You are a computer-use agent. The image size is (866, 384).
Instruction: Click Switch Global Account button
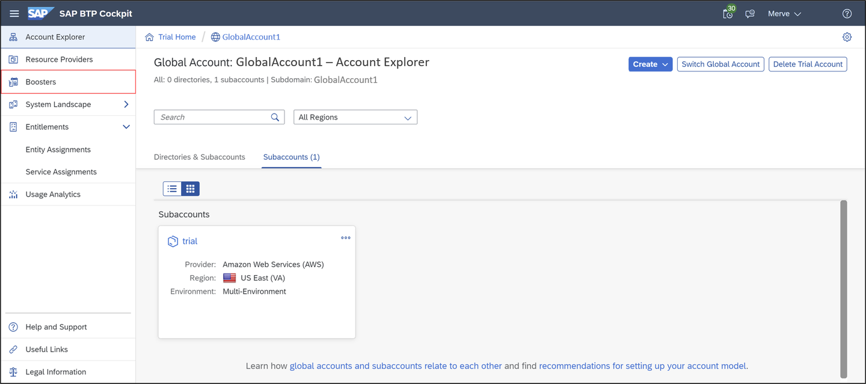(x=720, y=64)
